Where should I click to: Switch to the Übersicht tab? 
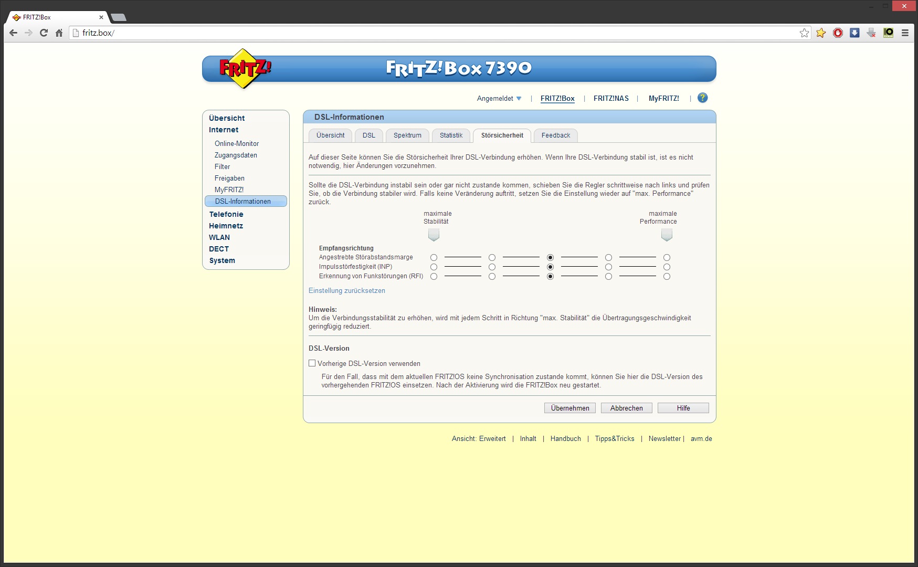331,135
